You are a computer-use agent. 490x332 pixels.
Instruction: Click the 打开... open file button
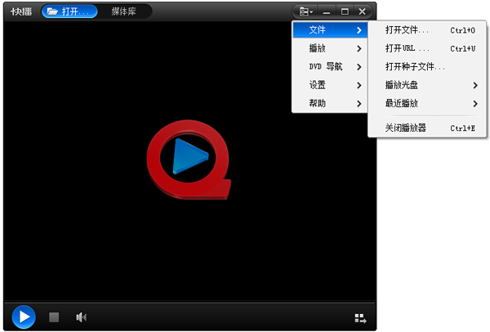69,11
